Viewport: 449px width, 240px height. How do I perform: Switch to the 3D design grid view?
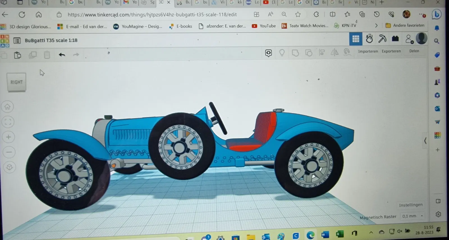[356, 39]
